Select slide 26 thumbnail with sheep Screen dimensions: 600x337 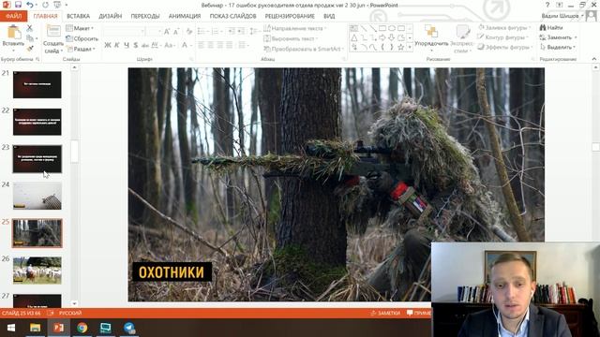[37, 271]
